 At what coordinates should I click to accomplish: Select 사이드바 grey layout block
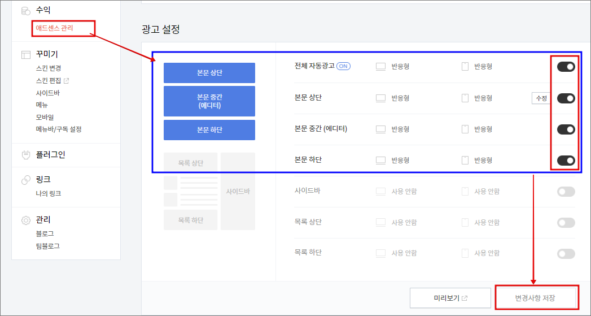(238, 192)
